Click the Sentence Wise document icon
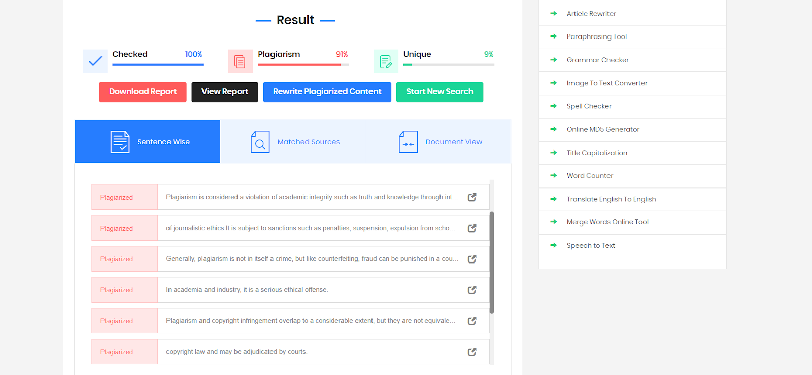Viewport: 812px width, 375px height. [120, 142]
